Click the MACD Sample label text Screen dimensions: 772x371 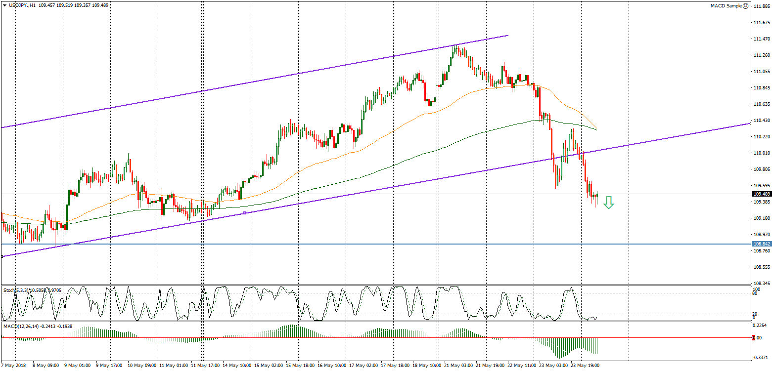(x=726, y=6)
